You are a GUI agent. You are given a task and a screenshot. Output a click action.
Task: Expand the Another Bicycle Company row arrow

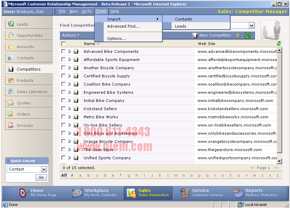pos(70,68)
